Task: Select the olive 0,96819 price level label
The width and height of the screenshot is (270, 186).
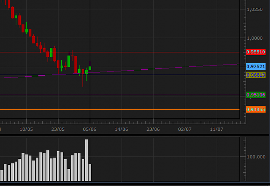Action: pos(256,75)
